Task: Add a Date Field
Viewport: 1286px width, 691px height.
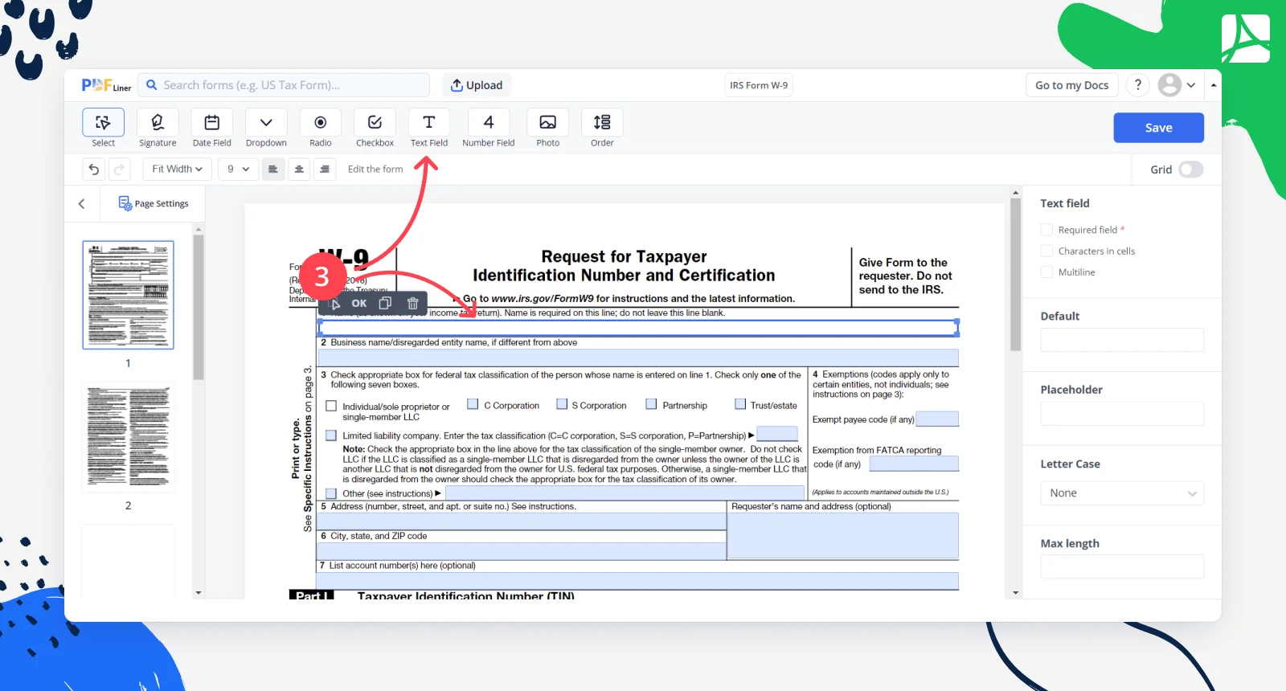Action: [211, 129]
